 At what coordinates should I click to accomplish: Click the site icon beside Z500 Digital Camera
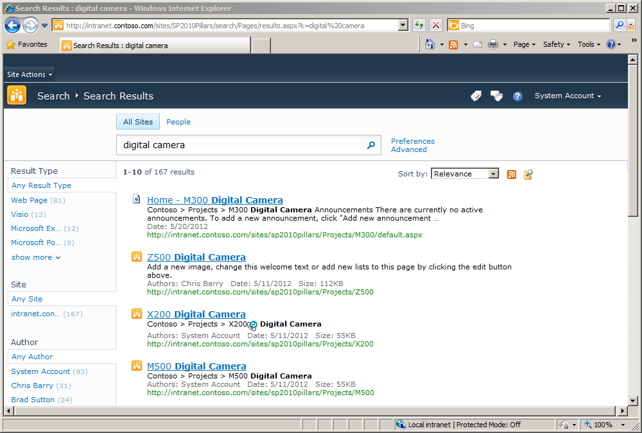(136, 257)
